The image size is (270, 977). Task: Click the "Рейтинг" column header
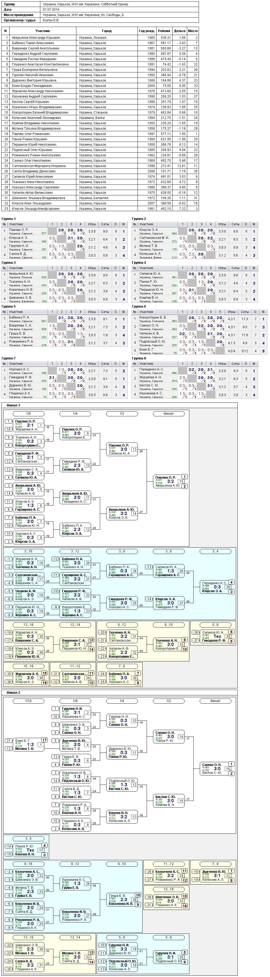point(164,31)
